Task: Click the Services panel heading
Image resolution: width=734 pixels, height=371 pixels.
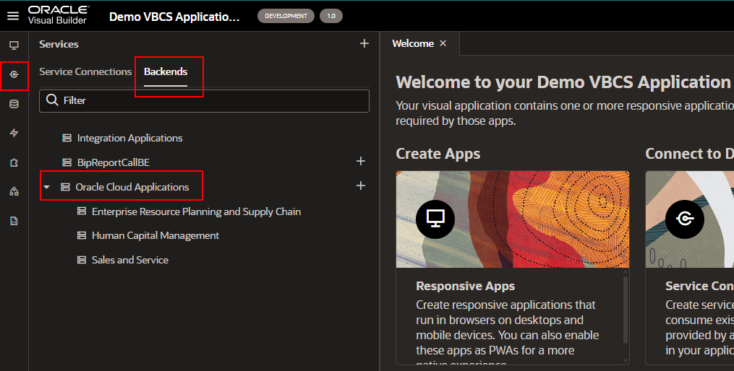Action: tap(59, 44)
